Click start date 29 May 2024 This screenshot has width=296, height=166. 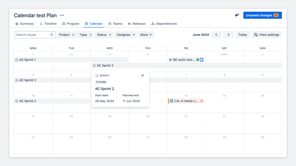pos(105,101)
